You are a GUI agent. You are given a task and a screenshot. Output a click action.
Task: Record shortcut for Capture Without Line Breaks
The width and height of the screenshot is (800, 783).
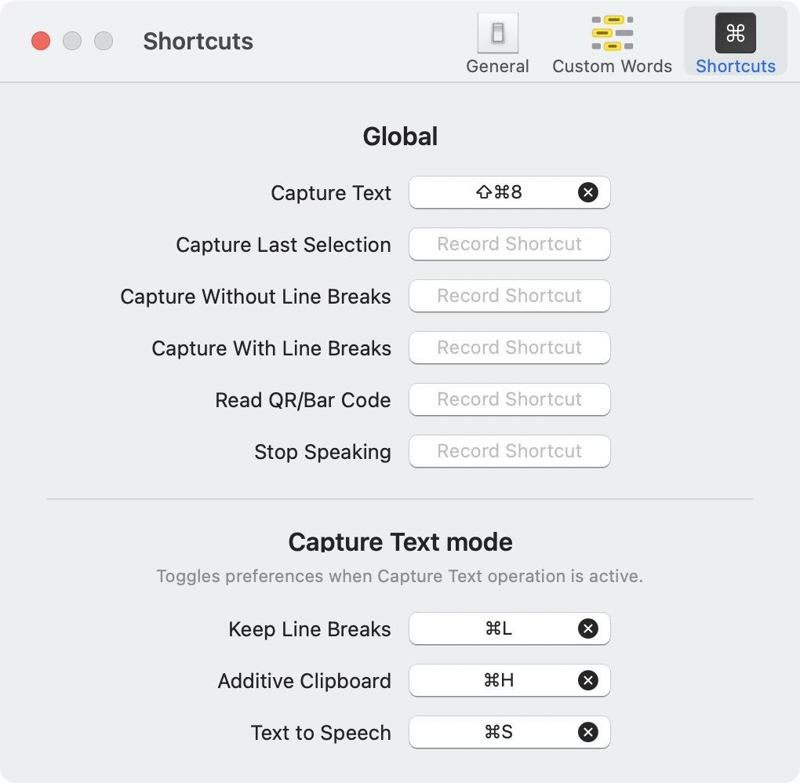(509, 296)
